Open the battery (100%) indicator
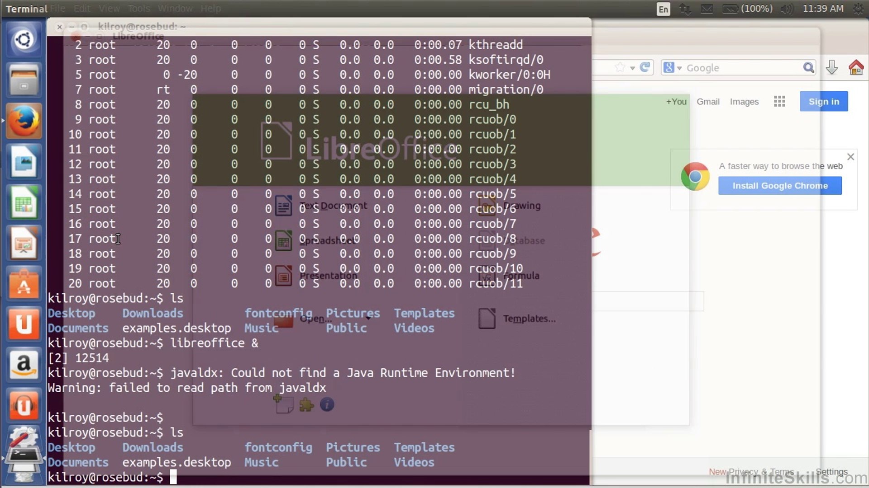Screen dimensions: 869x488 click(748, 9)
